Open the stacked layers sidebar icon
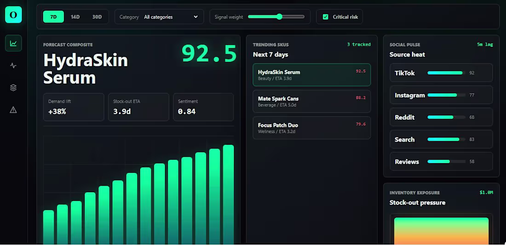506x245 pixels. pos(13,88)
